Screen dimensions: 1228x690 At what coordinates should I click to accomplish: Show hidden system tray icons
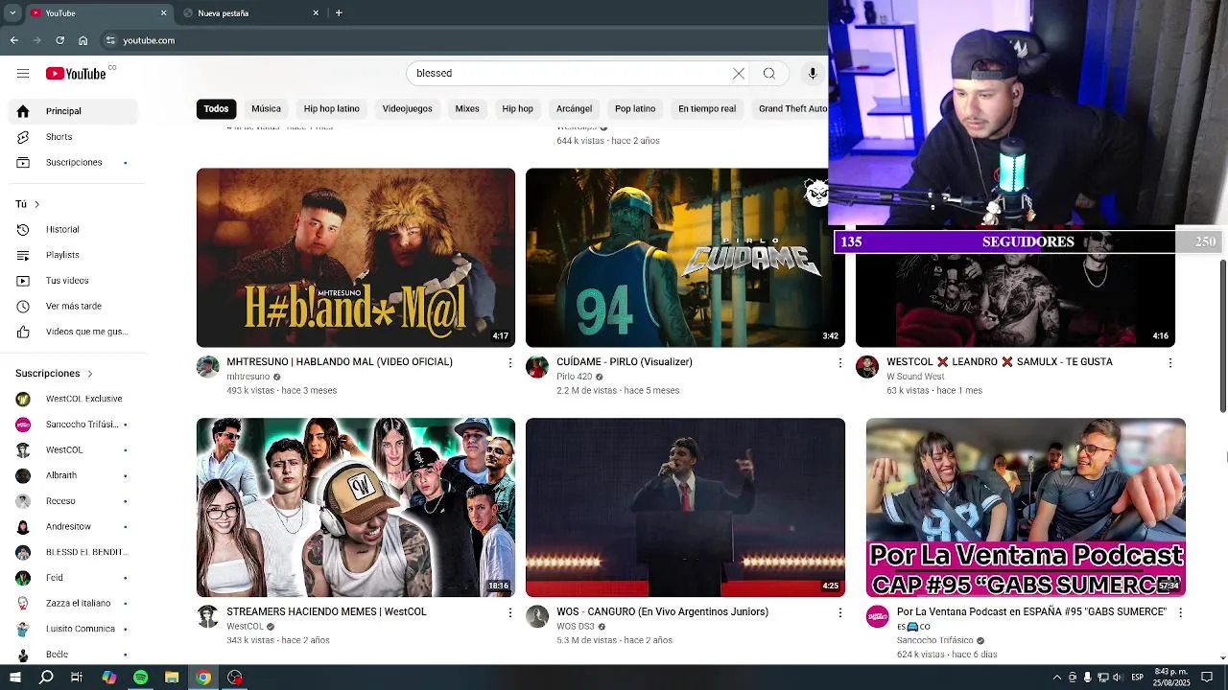[x=1057, y=678]
